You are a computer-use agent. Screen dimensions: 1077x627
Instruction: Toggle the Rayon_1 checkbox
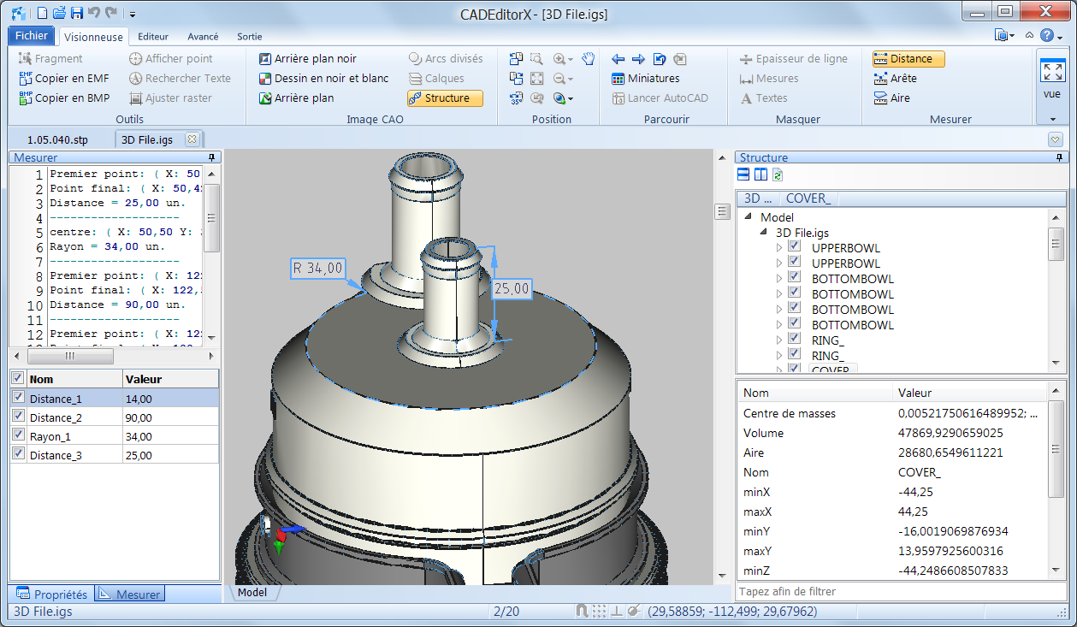pos(19,435)
